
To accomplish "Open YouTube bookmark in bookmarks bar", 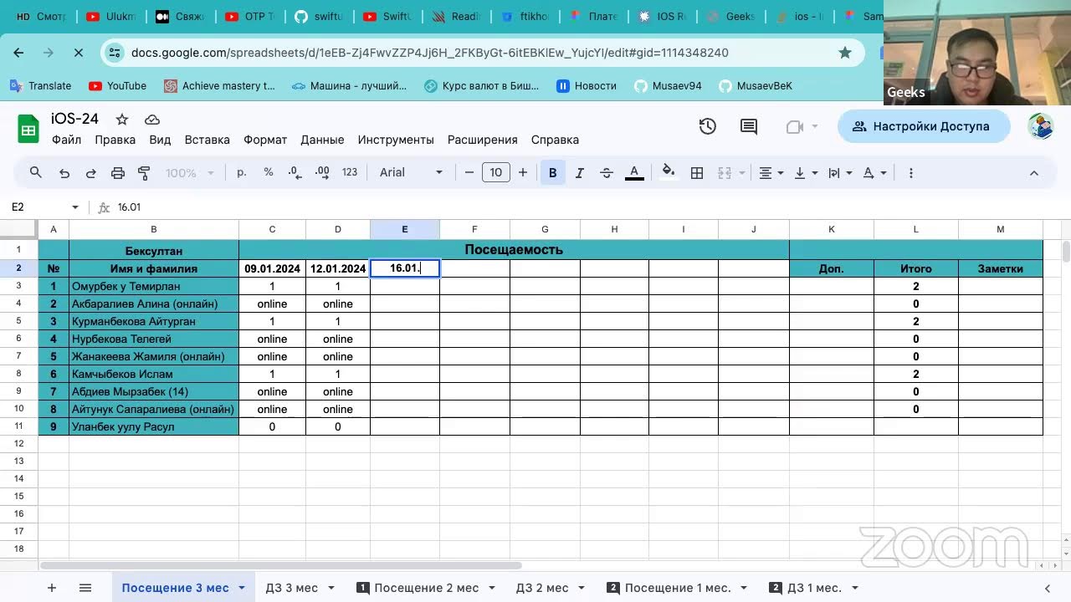I will click(117, 85).
